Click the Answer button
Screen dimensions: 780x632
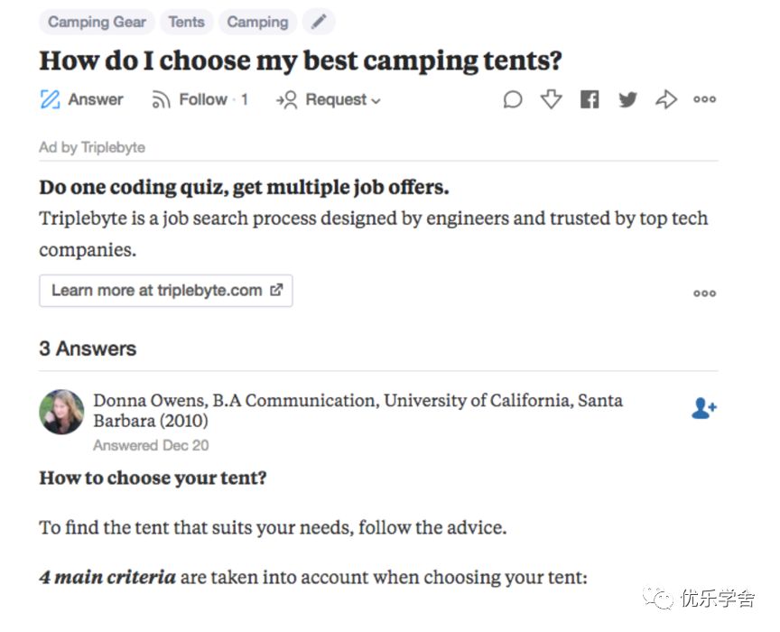82,100
